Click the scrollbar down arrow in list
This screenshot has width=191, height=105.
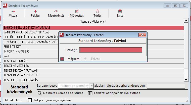pyautogui.click(x=186, y=80)
